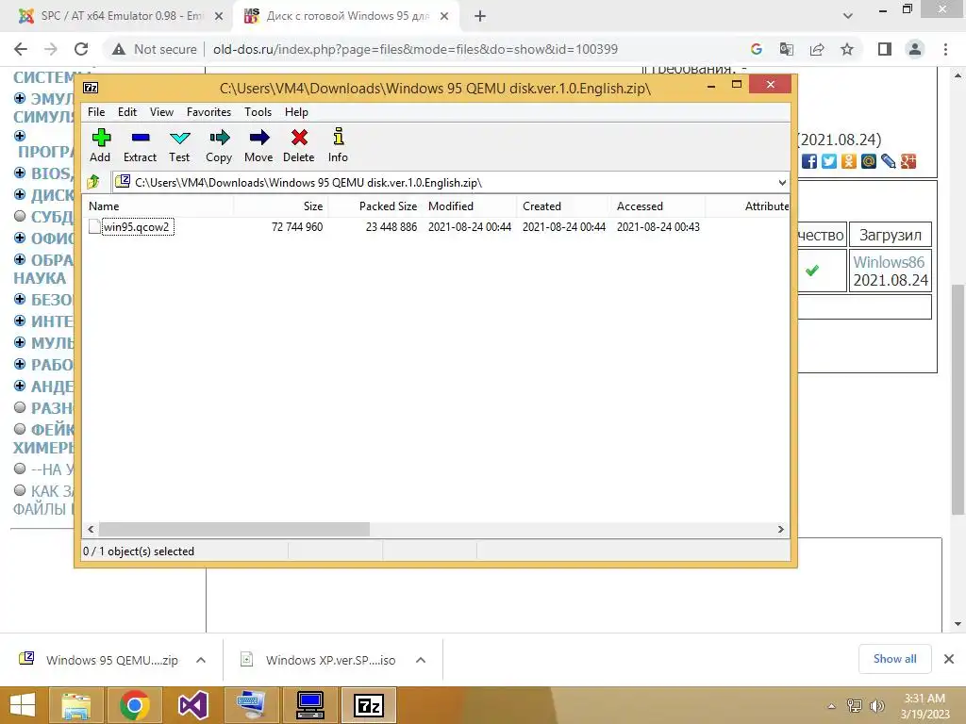This screenshot has width=966, height=724.
Task: Click the Add toolbar icon in 7-Zip
Action: click(x=101, y=138)
